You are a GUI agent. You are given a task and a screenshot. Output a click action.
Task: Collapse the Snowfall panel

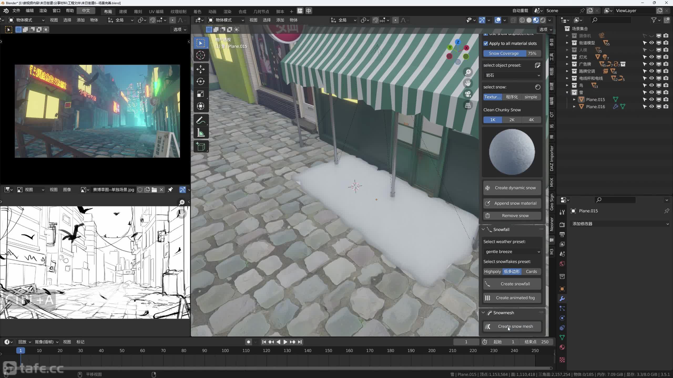[x=483, y=229]
